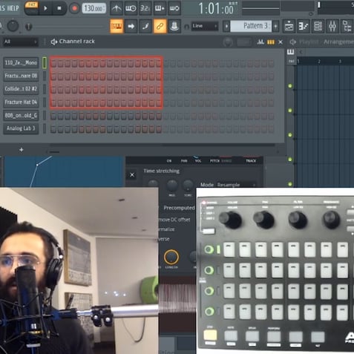Open the HELP menu
The width and height of the screenshot is (354, 354).
coord(13,8)
